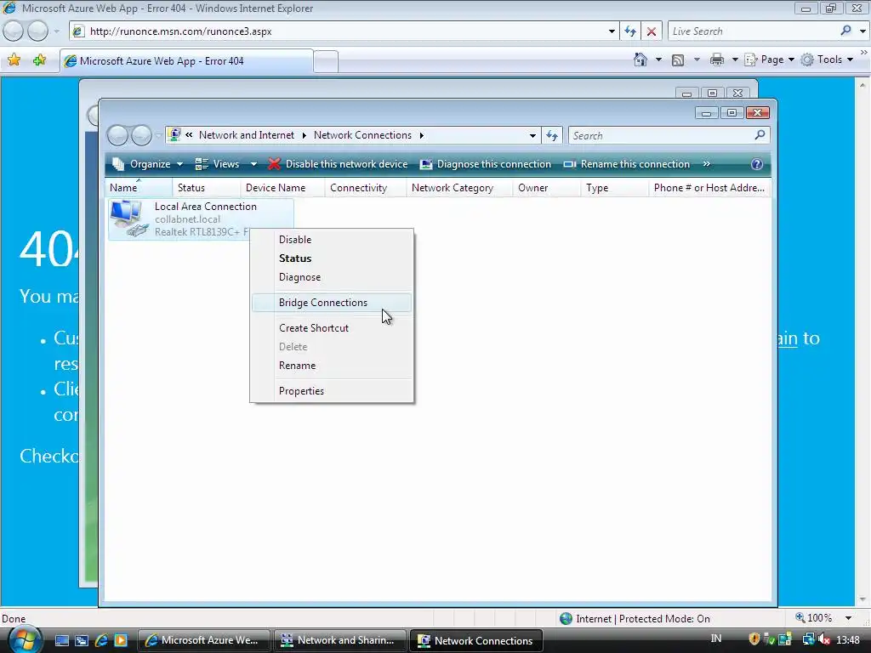Viewport: 871px width, 653px height.
Task: Sort by Device Name column
Action: (x=282, y=188)
